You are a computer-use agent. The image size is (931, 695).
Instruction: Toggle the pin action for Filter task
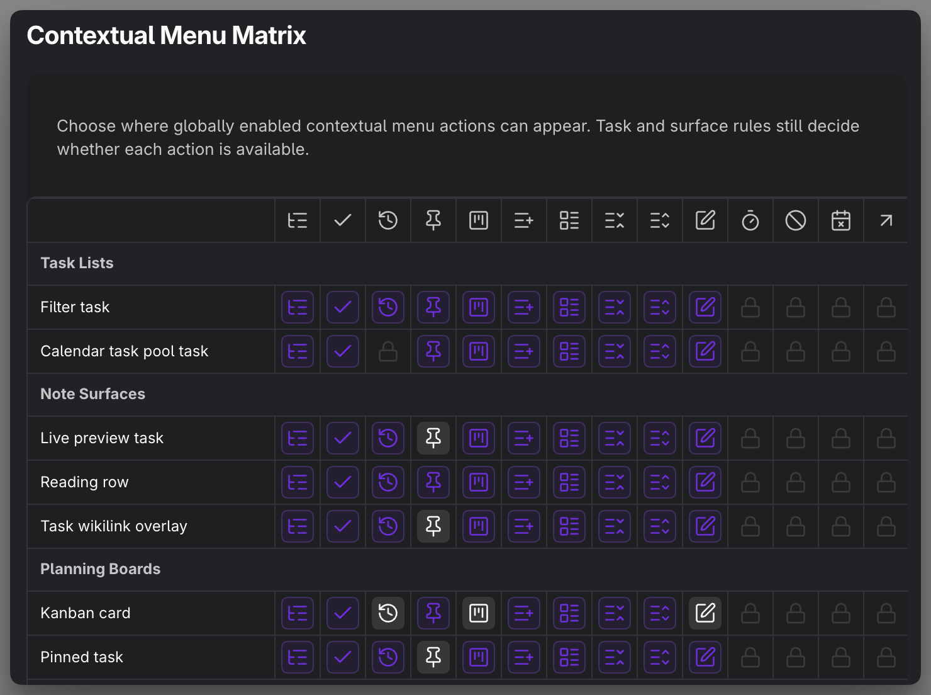coord(433,307)
